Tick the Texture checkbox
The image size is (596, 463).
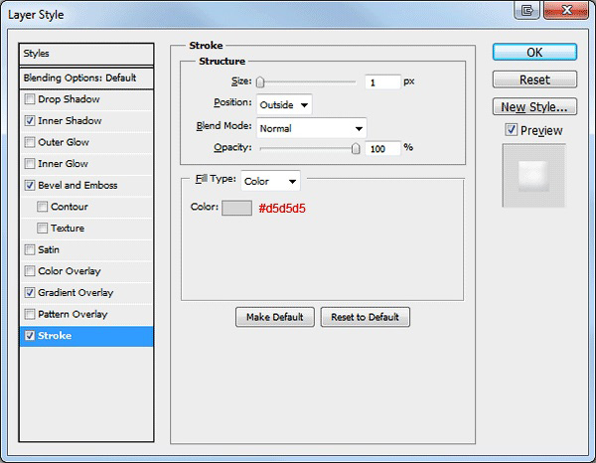[42, 229]
